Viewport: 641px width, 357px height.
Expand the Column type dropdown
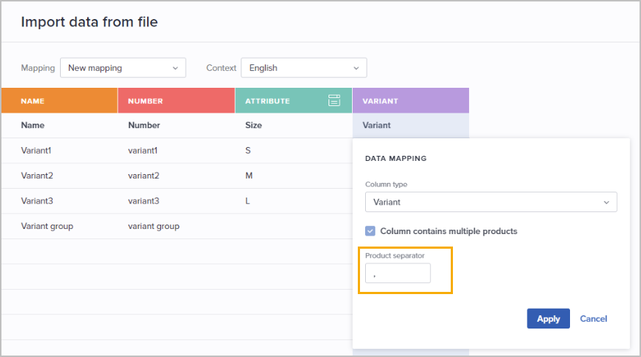(491, 202)
